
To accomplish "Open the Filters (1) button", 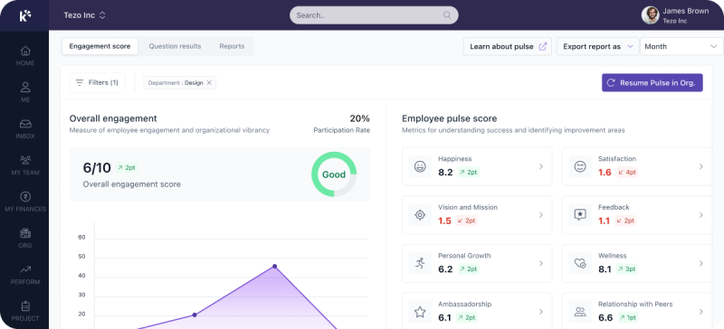I will click(97, 82).
